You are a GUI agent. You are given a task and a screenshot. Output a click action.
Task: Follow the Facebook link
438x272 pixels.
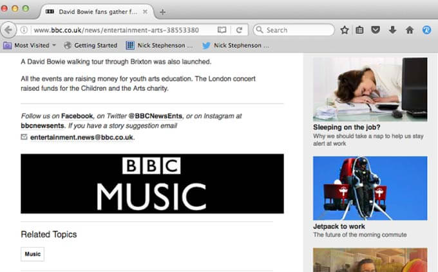click(x=77, y=116)
